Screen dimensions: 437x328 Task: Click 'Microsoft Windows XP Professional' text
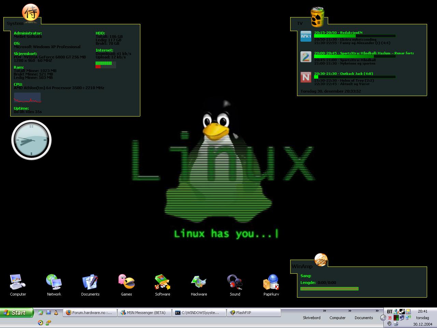(47, 47)
